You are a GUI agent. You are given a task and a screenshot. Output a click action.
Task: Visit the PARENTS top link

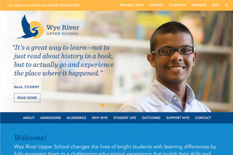click(x=199, y=5)
